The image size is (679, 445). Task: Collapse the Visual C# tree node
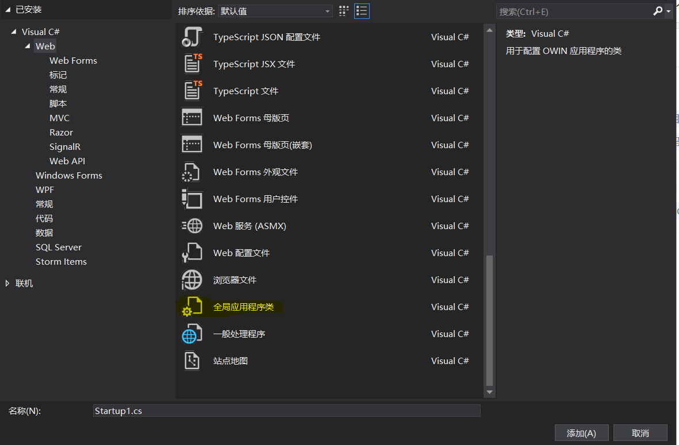click(x=14, y=32)
